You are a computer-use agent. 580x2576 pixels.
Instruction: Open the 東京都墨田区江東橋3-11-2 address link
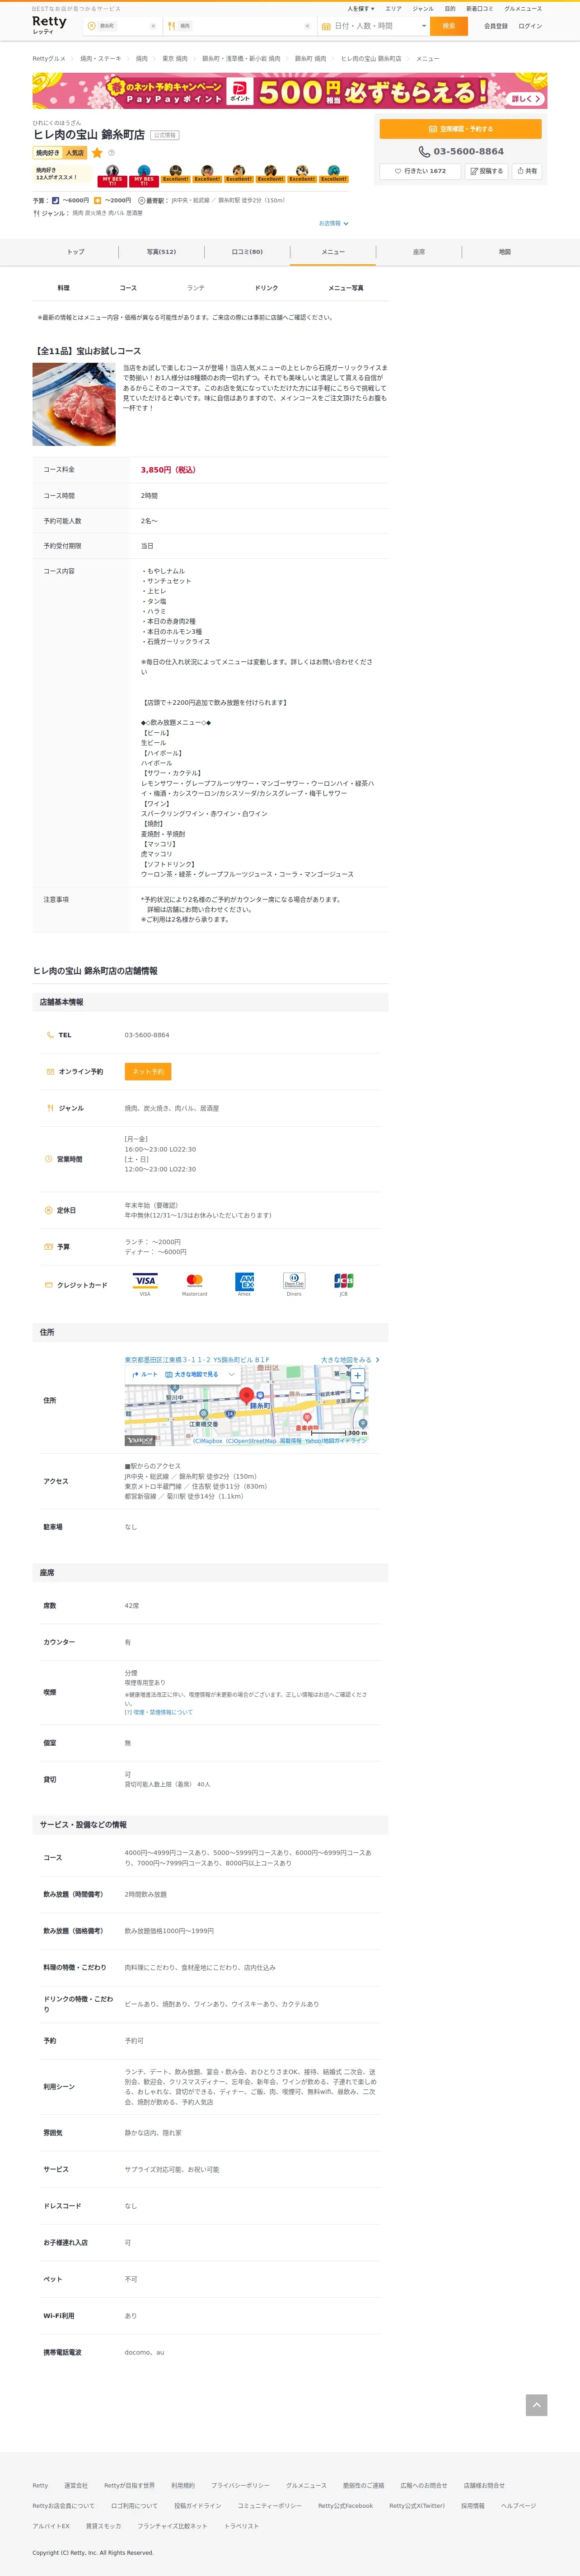[x=197, y=1360]
